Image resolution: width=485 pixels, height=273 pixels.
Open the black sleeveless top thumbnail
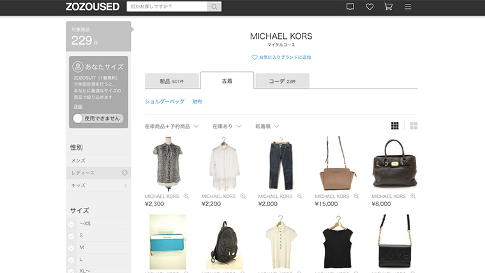tap(338, 242)
